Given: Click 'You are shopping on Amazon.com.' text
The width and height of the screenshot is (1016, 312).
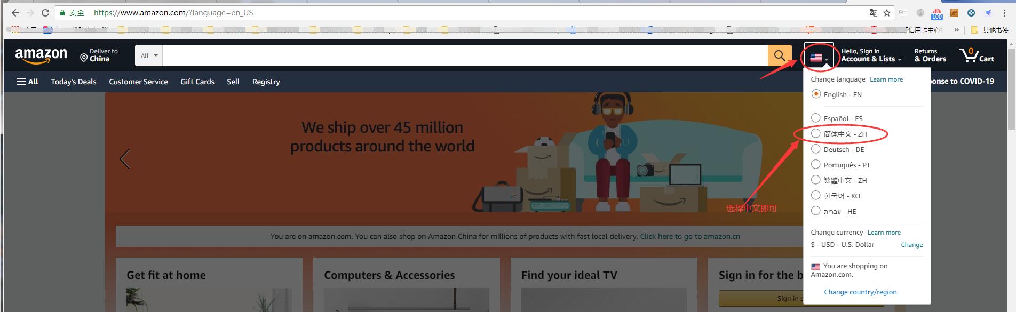Looking at the screenshot, I should tap(850, 270).
